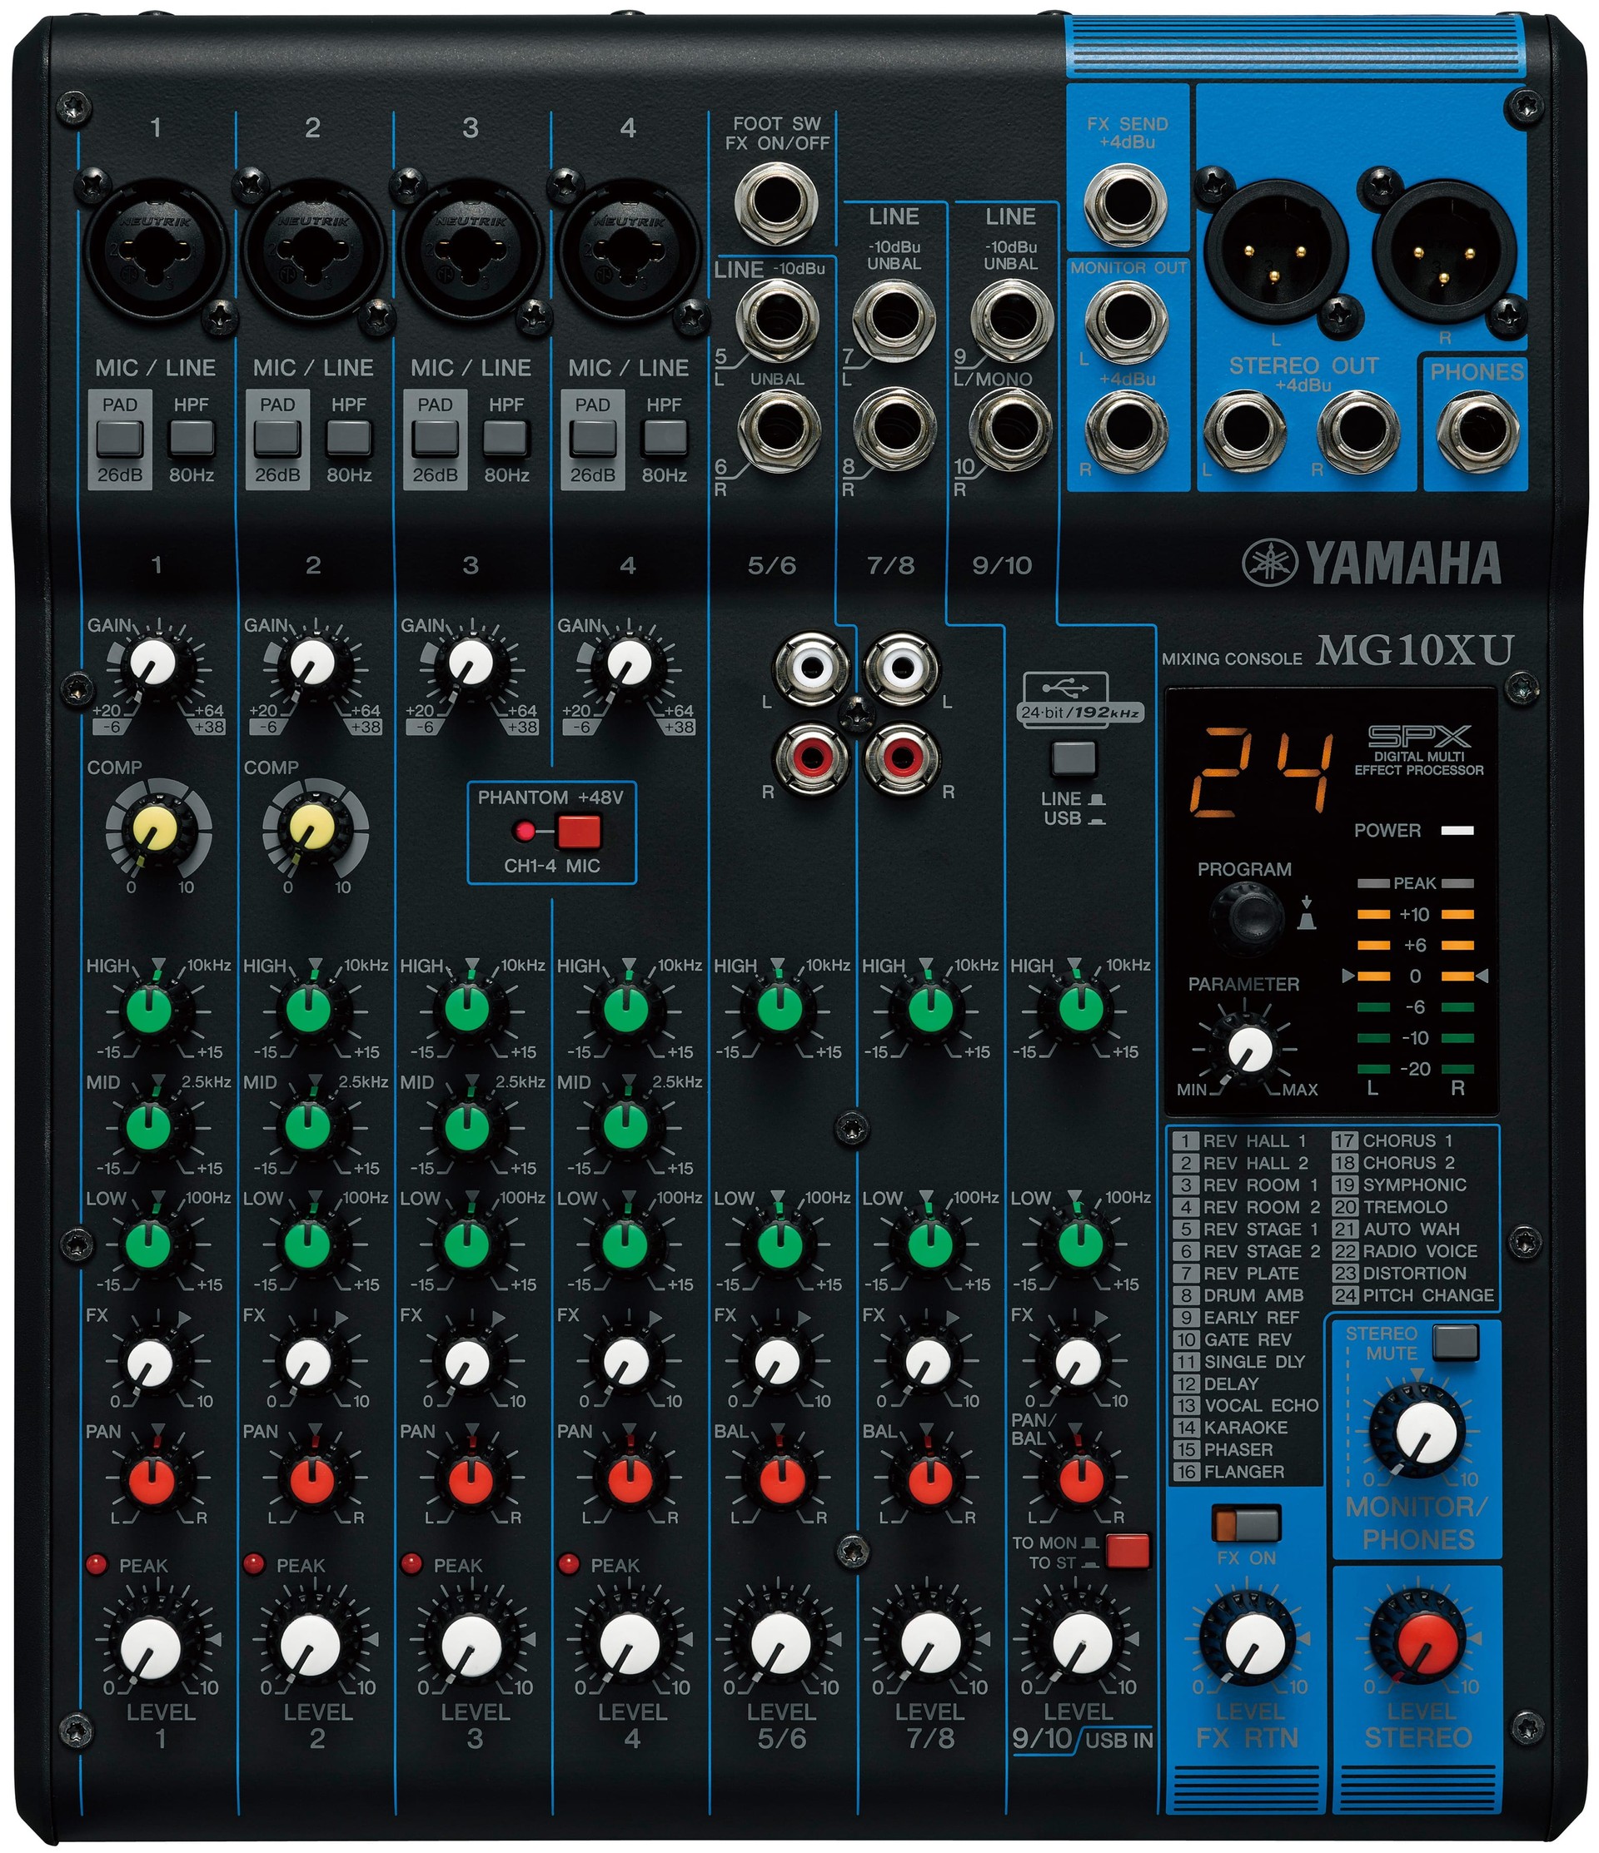
Task: Select the red RCA R jack for channel 7/8
Action: coord(902,757)
